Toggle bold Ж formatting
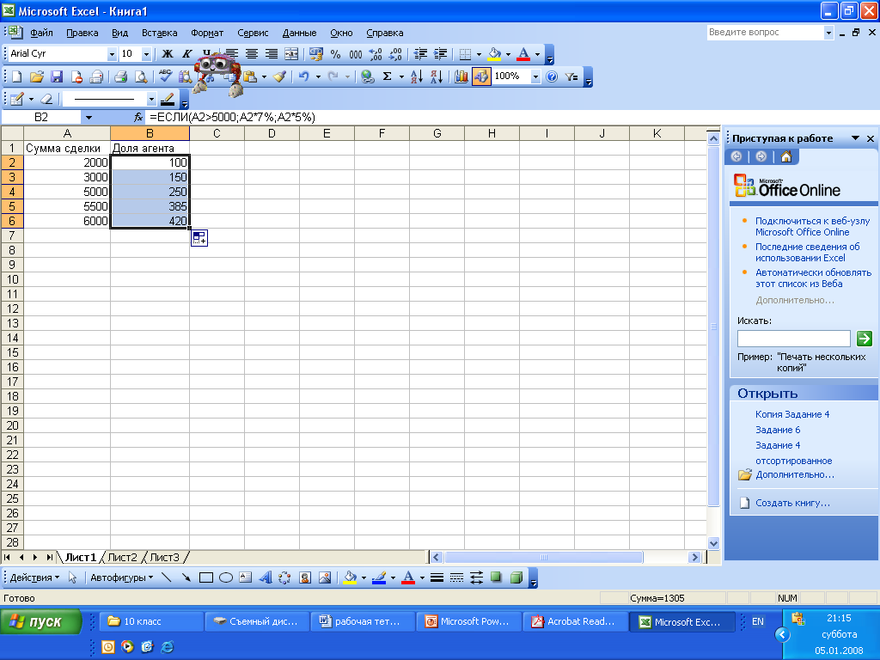The width and height of the screenshot is (880, 660). pos(168,54)
